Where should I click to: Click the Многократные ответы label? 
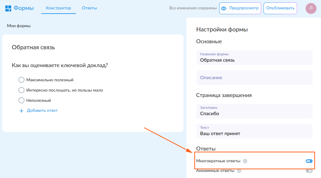point(218,161)
